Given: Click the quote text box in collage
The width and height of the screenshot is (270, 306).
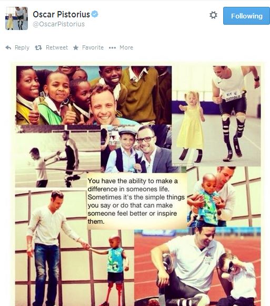Looking at the screenshot, I should (136, 201).
